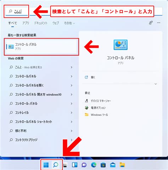Click search icon beside コントレイル suggestion
This screenshot has width=168, height=170.
[11, 113]
